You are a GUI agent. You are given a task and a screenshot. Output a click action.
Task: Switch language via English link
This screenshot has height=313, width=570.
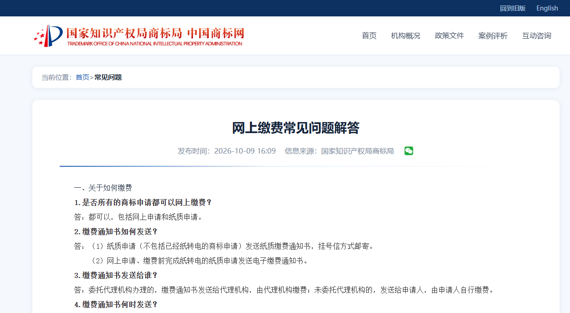tap(547, 8)
